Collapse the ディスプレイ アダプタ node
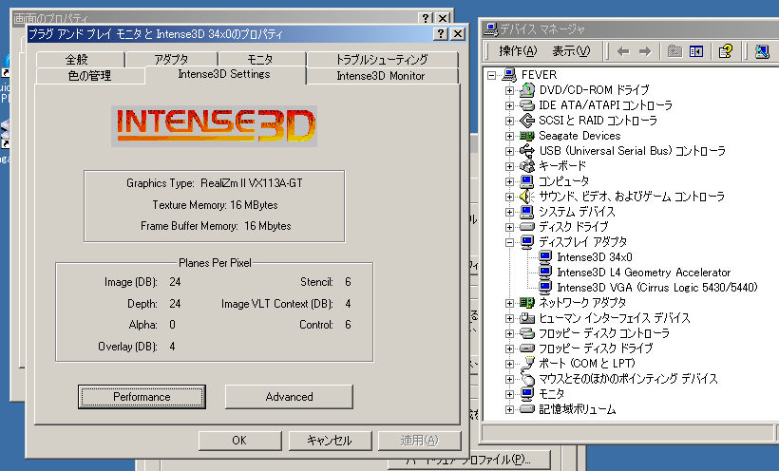The width and height of the screenshot is (779, 471). pyautogui.click(x=509, y=242)
